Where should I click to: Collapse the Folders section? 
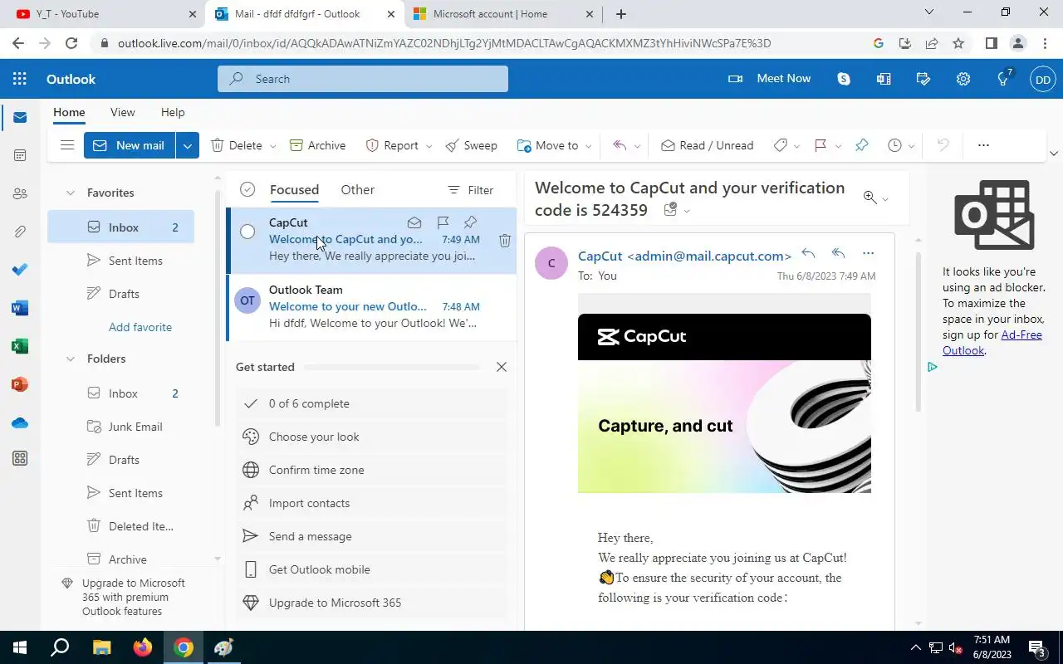[71, 359]
